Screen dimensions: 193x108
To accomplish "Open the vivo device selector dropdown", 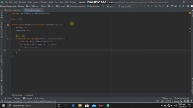I will [x=126, y=6].
